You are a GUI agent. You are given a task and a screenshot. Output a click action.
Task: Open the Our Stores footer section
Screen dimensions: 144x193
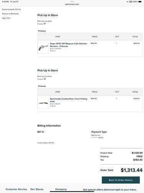coord(37,189)
